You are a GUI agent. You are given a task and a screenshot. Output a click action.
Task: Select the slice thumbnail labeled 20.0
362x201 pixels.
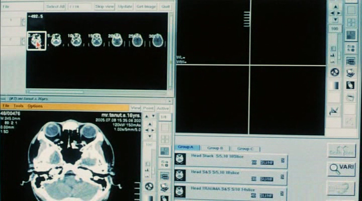click(x=117, y=40)
